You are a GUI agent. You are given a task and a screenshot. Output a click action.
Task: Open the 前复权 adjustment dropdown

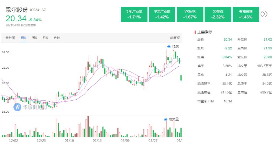(175, 38)
